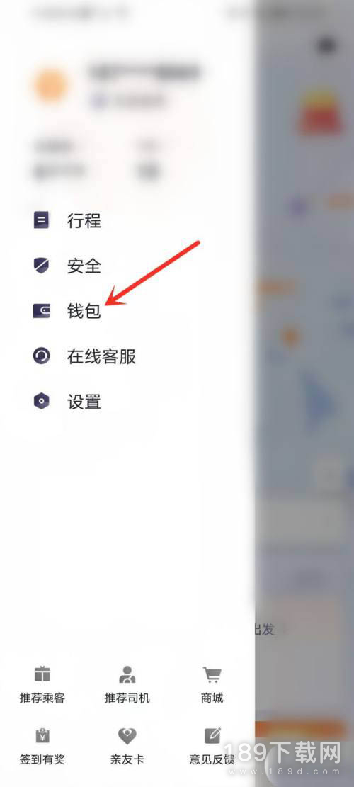
Task: Tap the orange profile avatar
Action: [x=51, y=84]
